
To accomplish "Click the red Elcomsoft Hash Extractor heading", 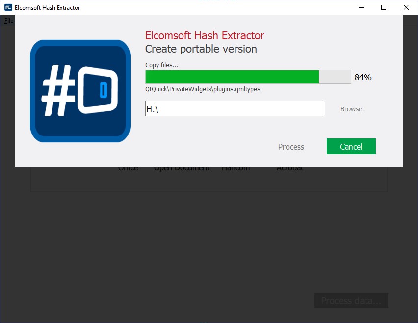I will tap(205, 36).
